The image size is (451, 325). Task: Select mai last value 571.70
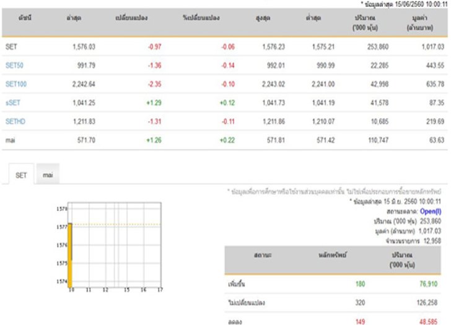pyautogui.click(x=86, y=140)
